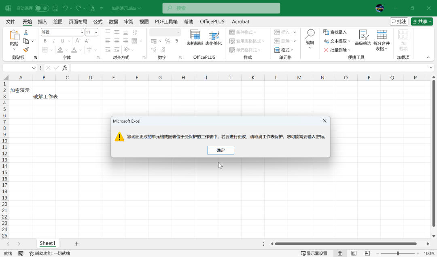Switch to the 公式 Formulas tab
Screen dimensions: 437x257
[x=98, y=21]
